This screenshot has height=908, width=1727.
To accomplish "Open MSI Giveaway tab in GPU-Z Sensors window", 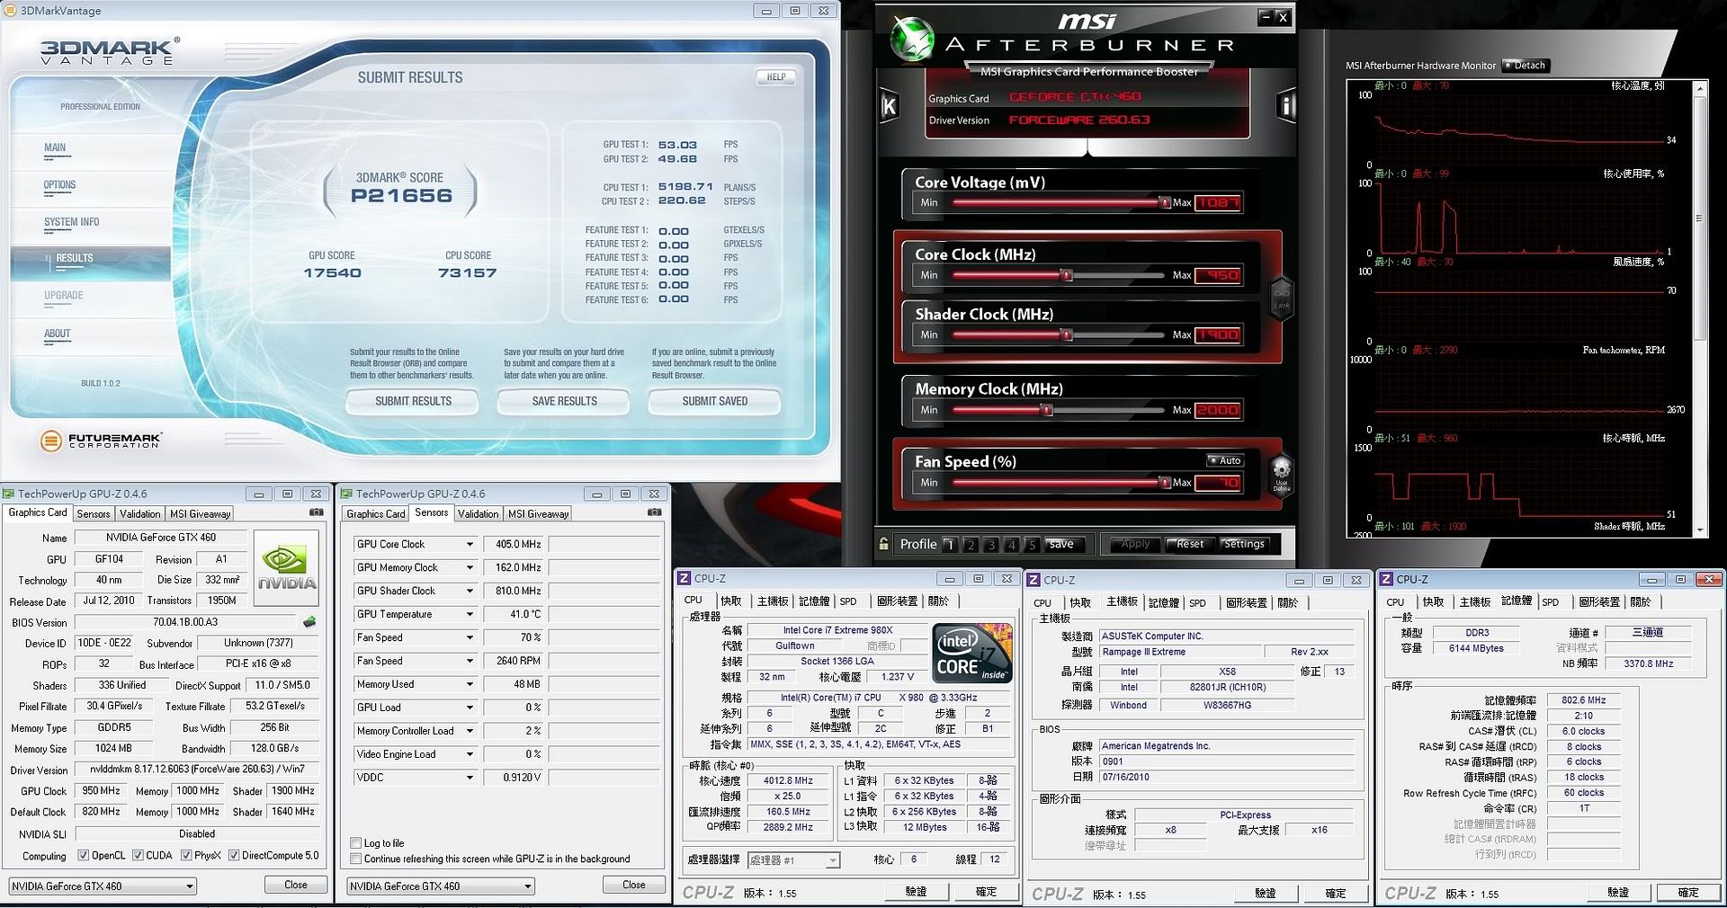I will [538, 514].
